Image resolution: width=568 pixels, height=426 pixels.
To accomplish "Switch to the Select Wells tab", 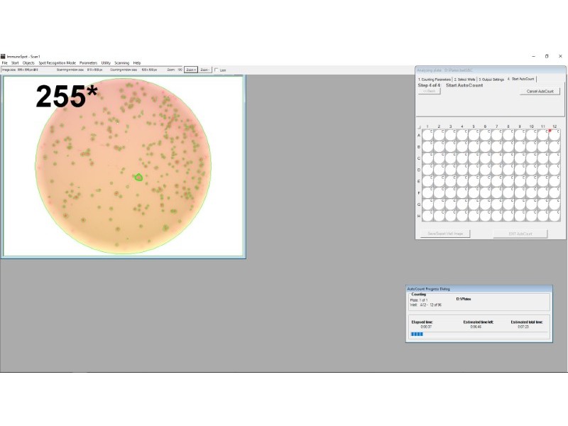I will (x=465, y=80).
